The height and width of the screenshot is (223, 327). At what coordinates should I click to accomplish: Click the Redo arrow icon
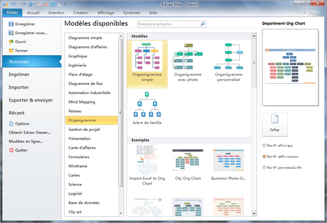tap(24, 4)
